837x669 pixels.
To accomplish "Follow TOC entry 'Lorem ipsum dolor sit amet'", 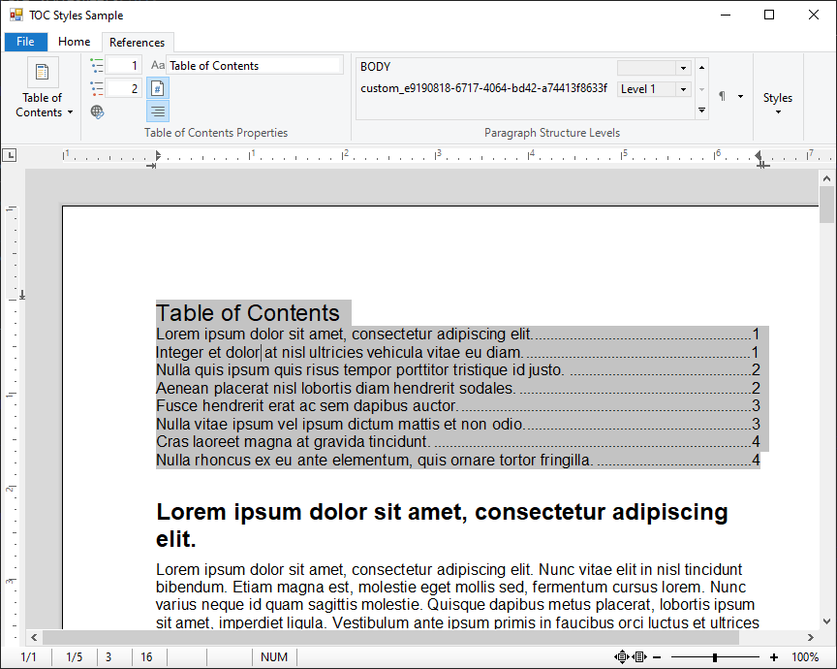I will tap(458, 334).
